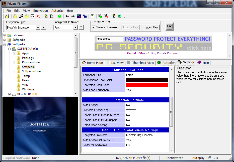This screenshot has height=162, width=234.
Task: Open the Edit menu
Action: click(x=17, y=11)
